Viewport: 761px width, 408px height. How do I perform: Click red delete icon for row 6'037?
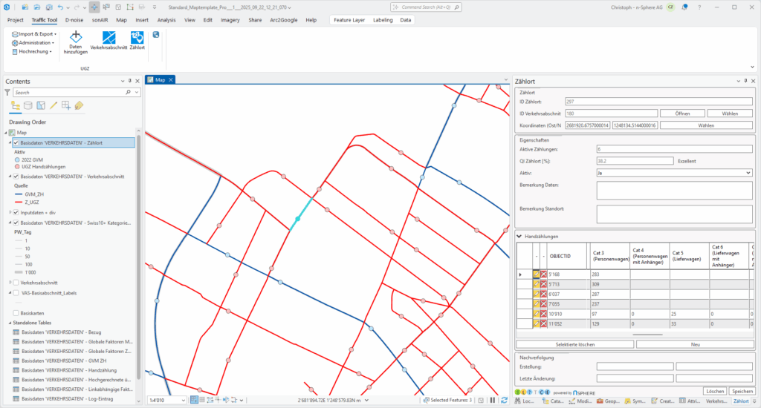pyautogui.click(x=544, y=295)
